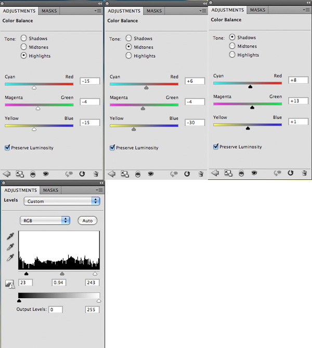Clip to layer icon in Highlights-selected panel
Screen dimensions: 312x348
(x=33, y=174)
